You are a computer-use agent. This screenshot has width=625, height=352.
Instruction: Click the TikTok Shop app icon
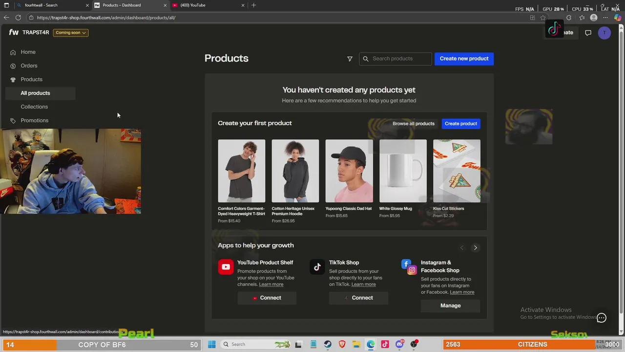coord(317,267)
